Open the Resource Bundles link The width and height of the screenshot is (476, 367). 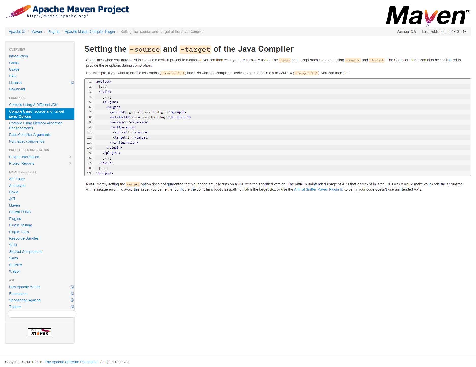tap(24, 238)
